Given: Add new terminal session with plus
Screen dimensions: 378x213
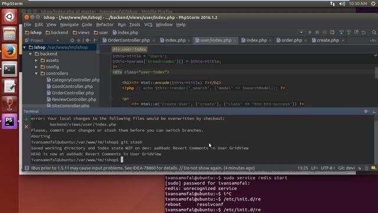Looking at the screenshot, I should click(x=26, y=119).
